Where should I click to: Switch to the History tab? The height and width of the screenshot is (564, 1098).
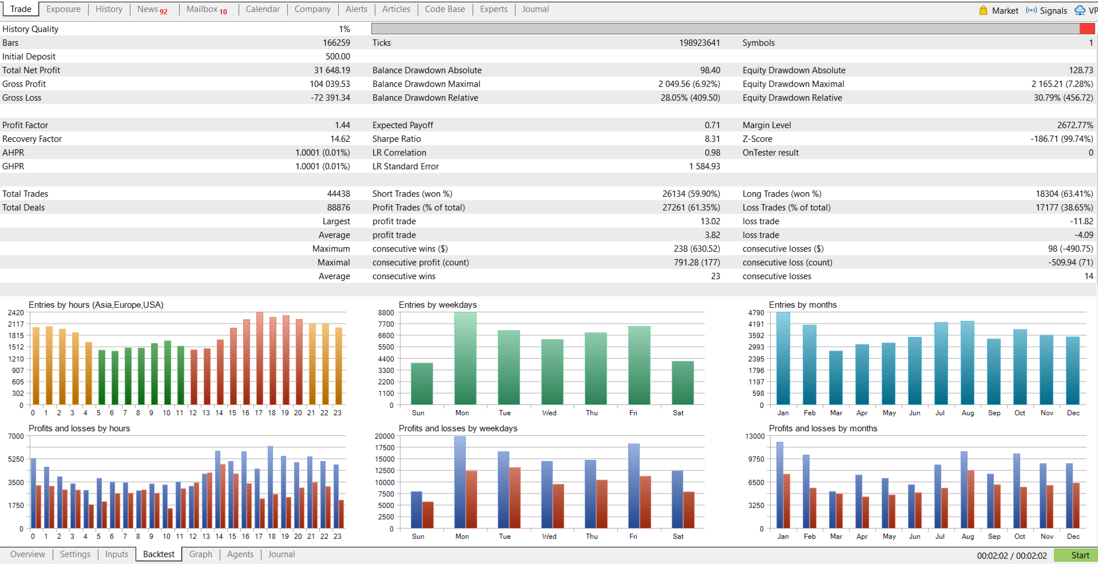click(109, 9)
